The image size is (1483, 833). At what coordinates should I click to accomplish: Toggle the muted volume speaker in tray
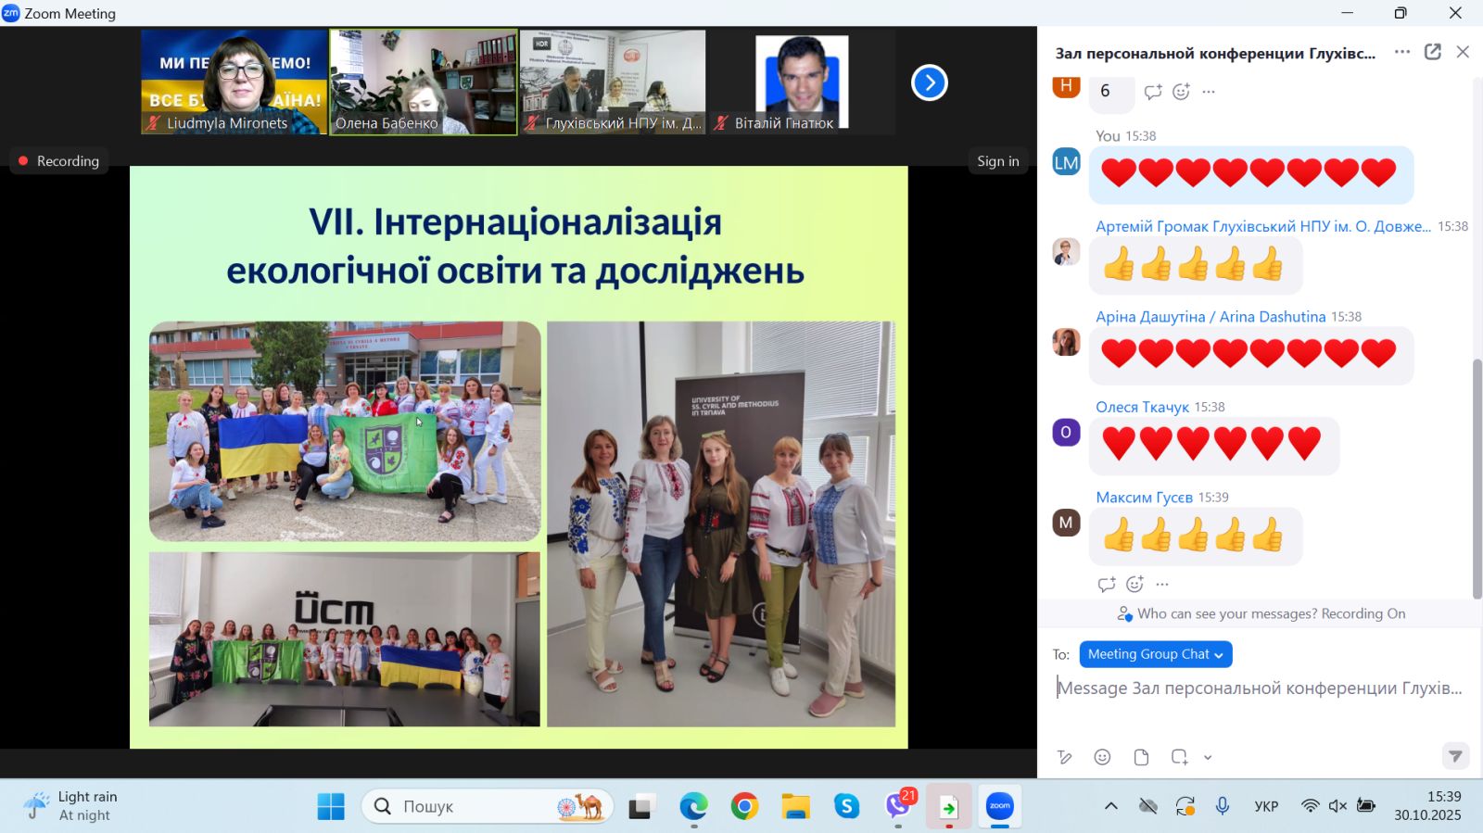click(x=1337, y=806)
